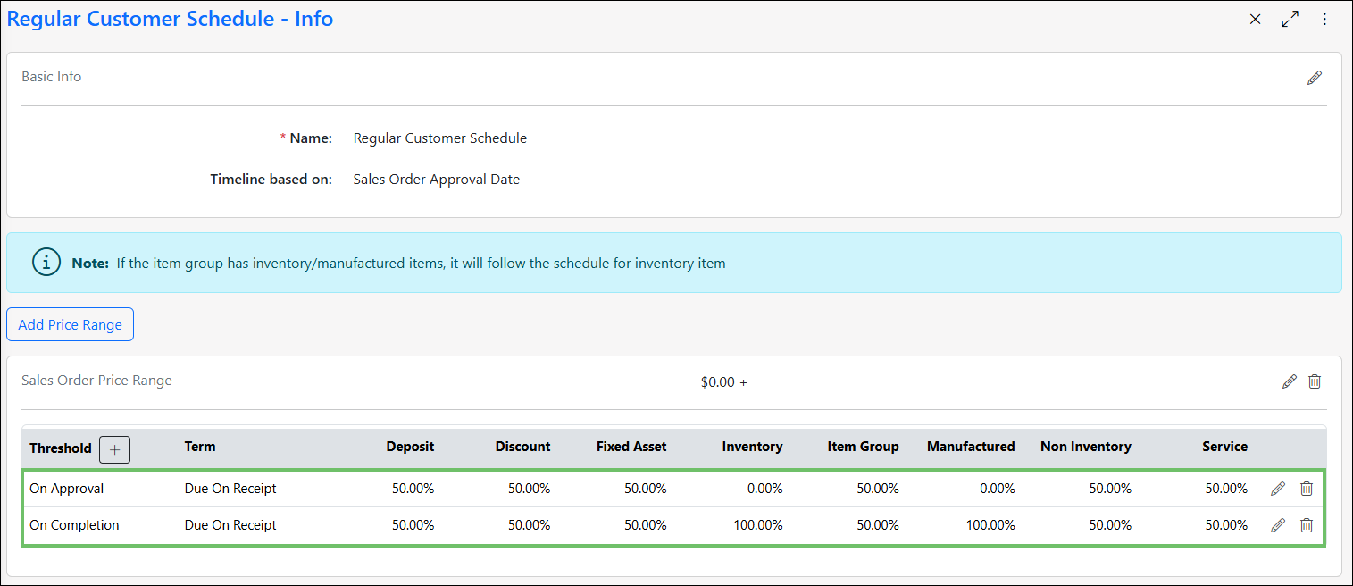This screenshot has width=1353, height=586.
Task: Delete the On Completion row
Action: point(1307,525)
